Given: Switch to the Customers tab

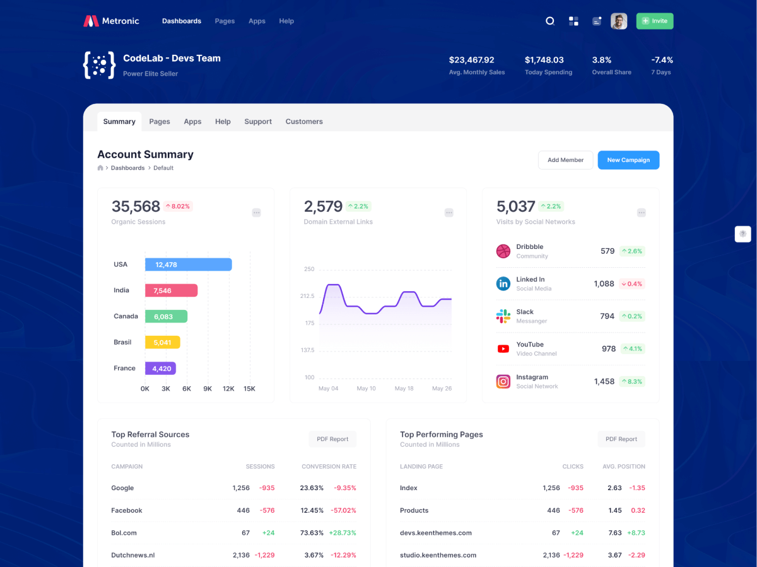Looking at the screenshot, I should click(x=303, y=122).
